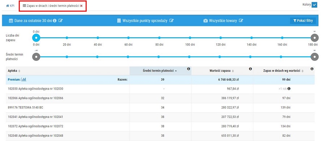Click the Premium group link
This screenshot has height=141, width=321.
click(x=14, y=80)
